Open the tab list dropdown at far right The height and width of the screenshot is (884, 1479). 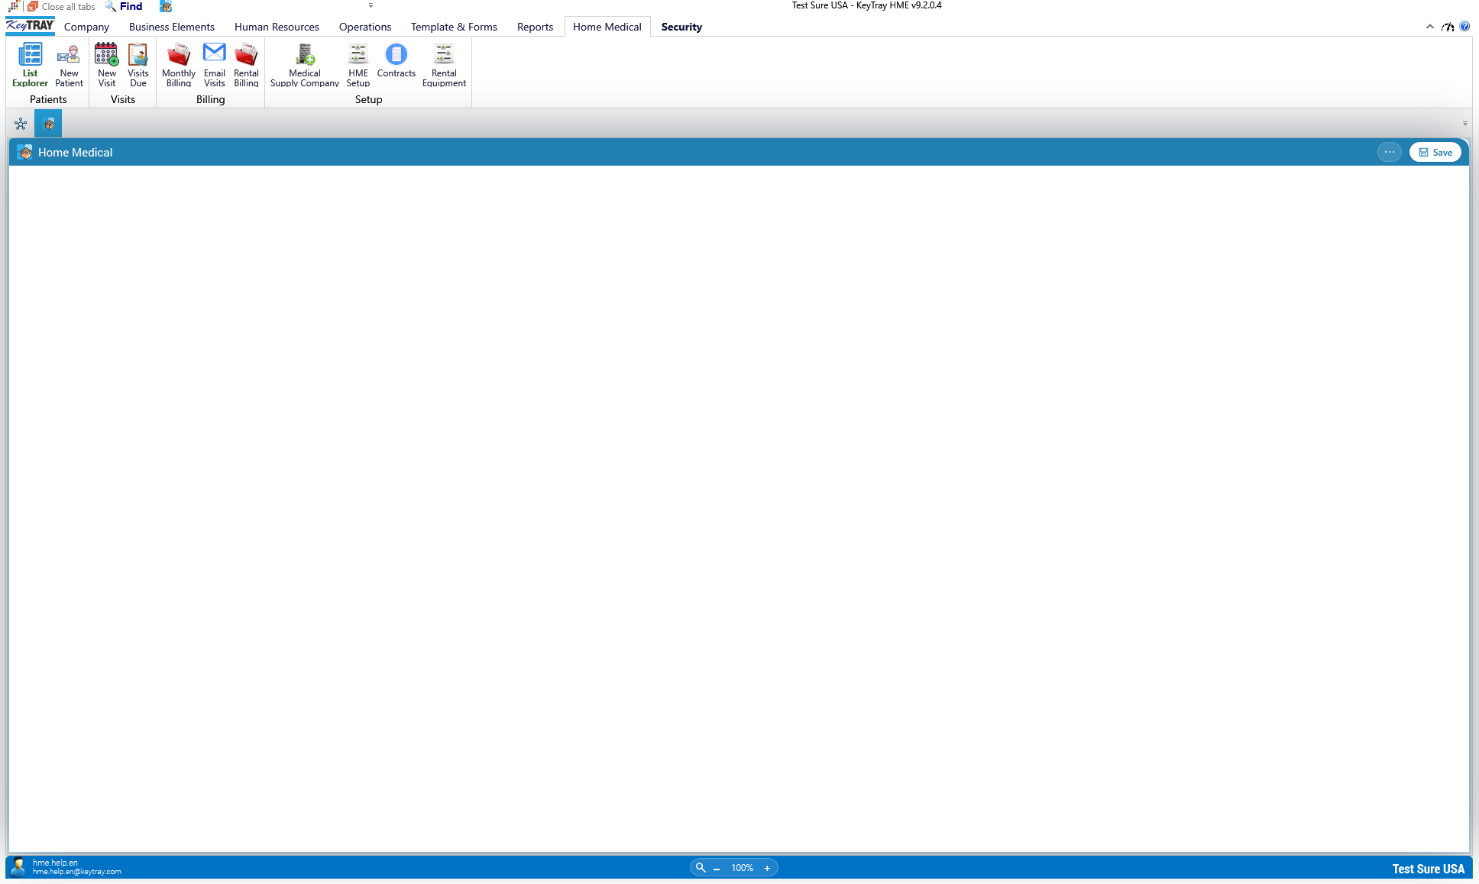coord(1465,124)
